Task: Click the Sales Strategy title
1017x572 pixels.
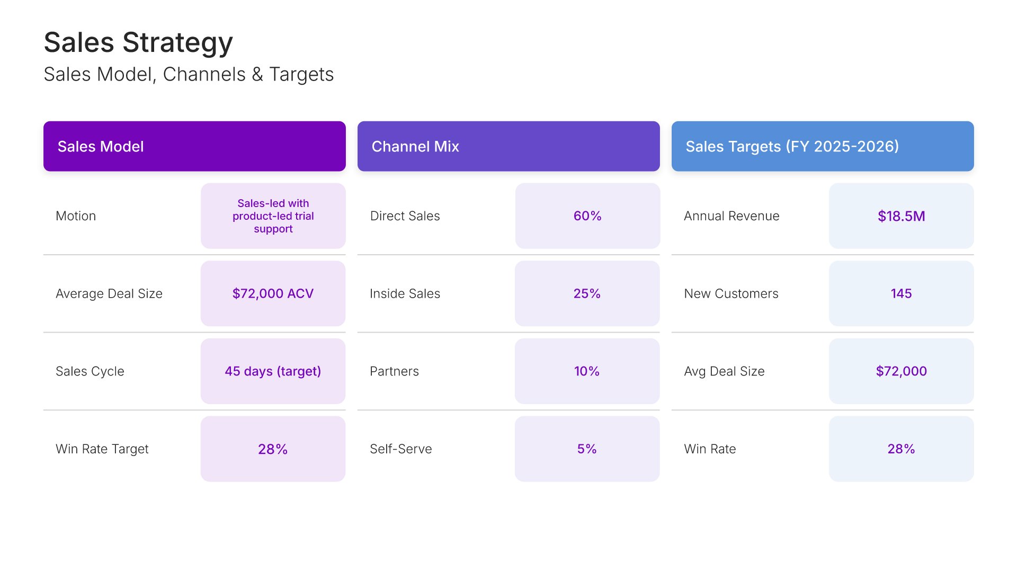Action: coord(138,42)
